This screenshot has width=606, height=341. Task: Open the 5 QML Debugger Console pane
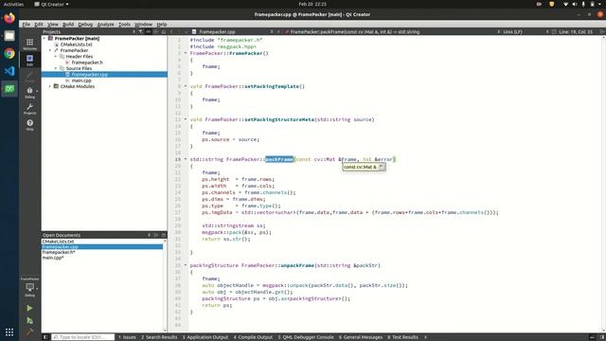point(306,337)
